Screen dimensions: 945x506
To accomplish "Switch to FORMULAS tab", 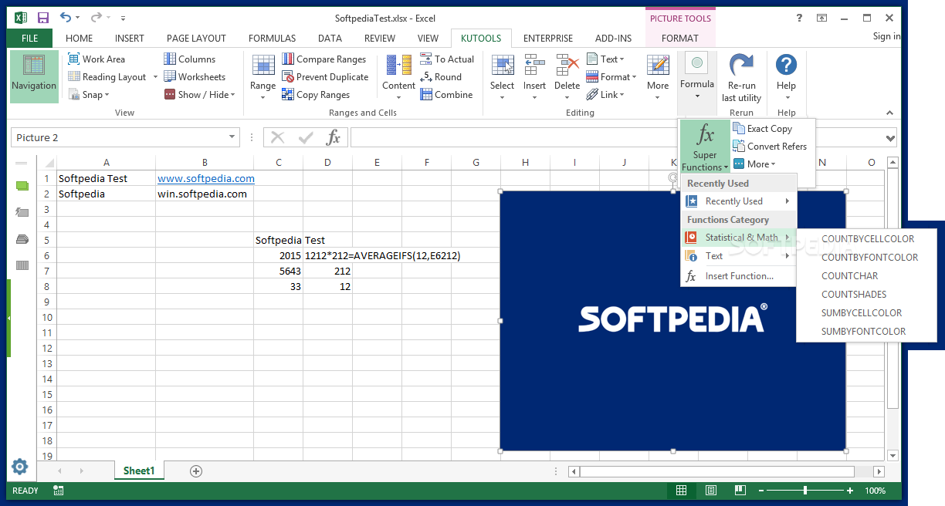I will point(272,38).
